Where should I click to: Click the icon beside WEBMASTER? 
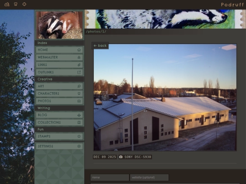(x=79, y=57)
